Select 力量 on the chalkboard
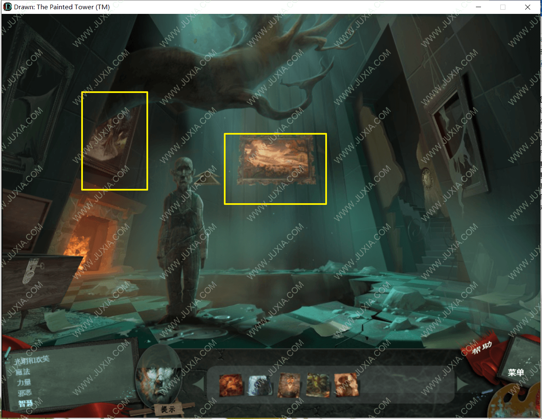 [24, 382]
